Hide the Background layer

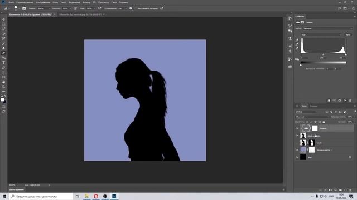[x=297, y=157]
